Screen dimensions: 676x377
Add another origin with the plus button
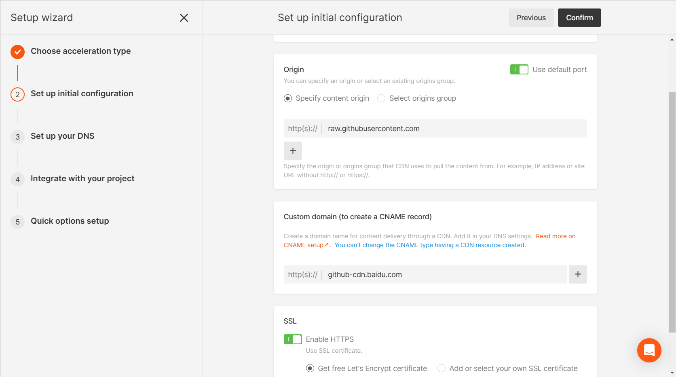(293, 150)
